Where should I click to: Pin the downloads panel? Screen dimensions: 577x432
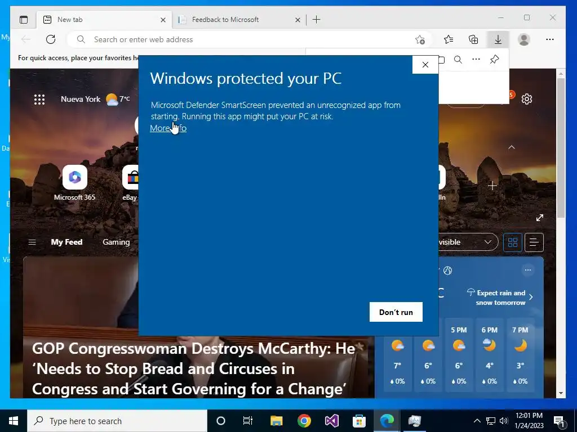click(x=495, y=60)
